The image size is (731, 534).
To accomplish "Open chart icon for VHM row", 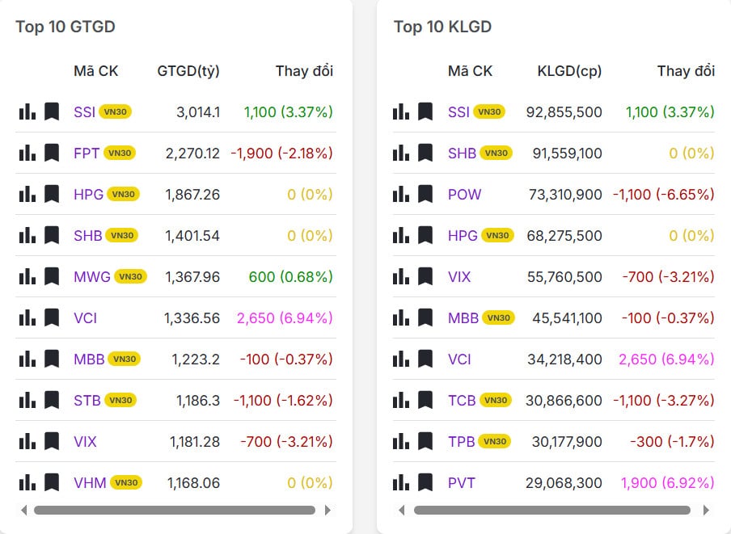I will (x=27, y=482).
